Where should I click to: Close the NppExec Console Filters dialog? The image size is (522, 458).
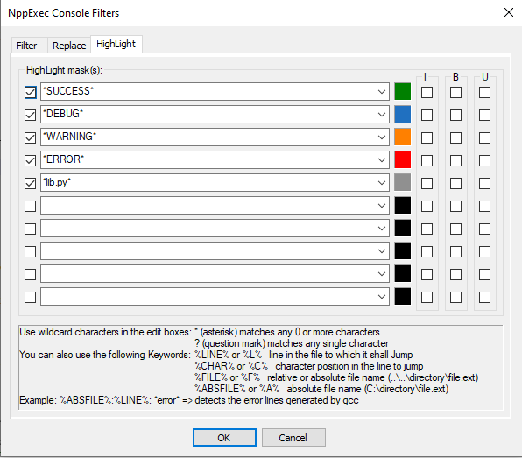coord(509,12)
